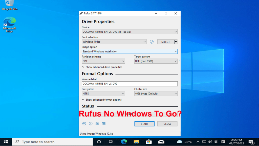Click the 'Using image: Windows 10.iso' status text
Screen dimensions: 259x146
point(96,134)
